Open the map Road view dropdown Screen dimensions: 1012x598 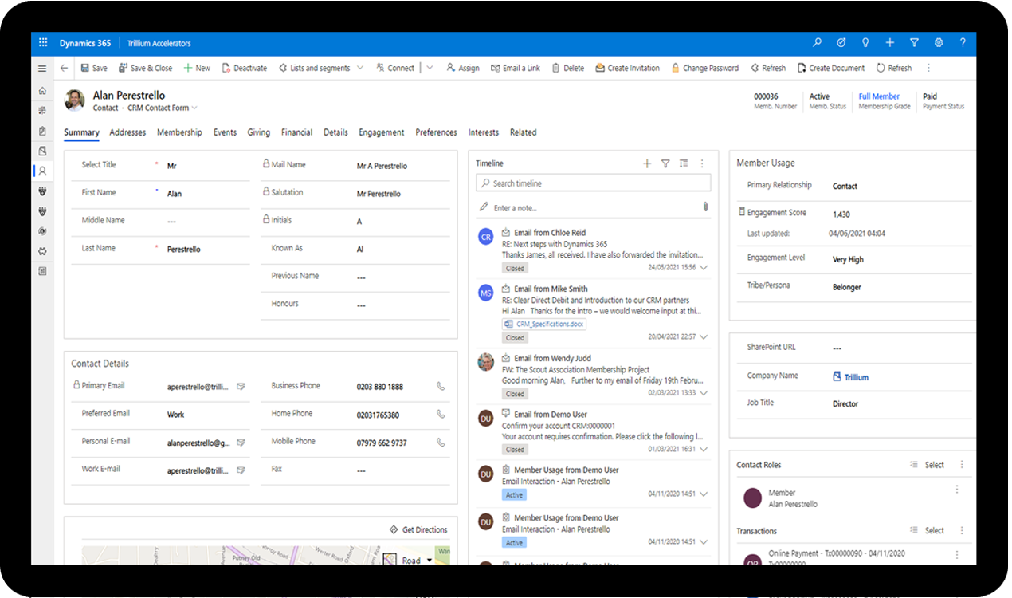click(430, 561)
